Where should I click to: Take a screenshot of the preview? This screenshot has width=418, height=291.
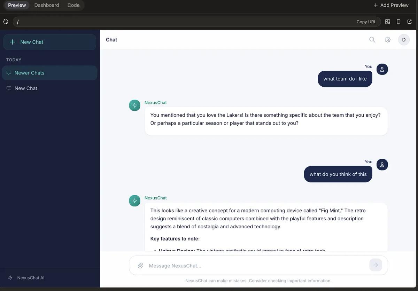387,21
